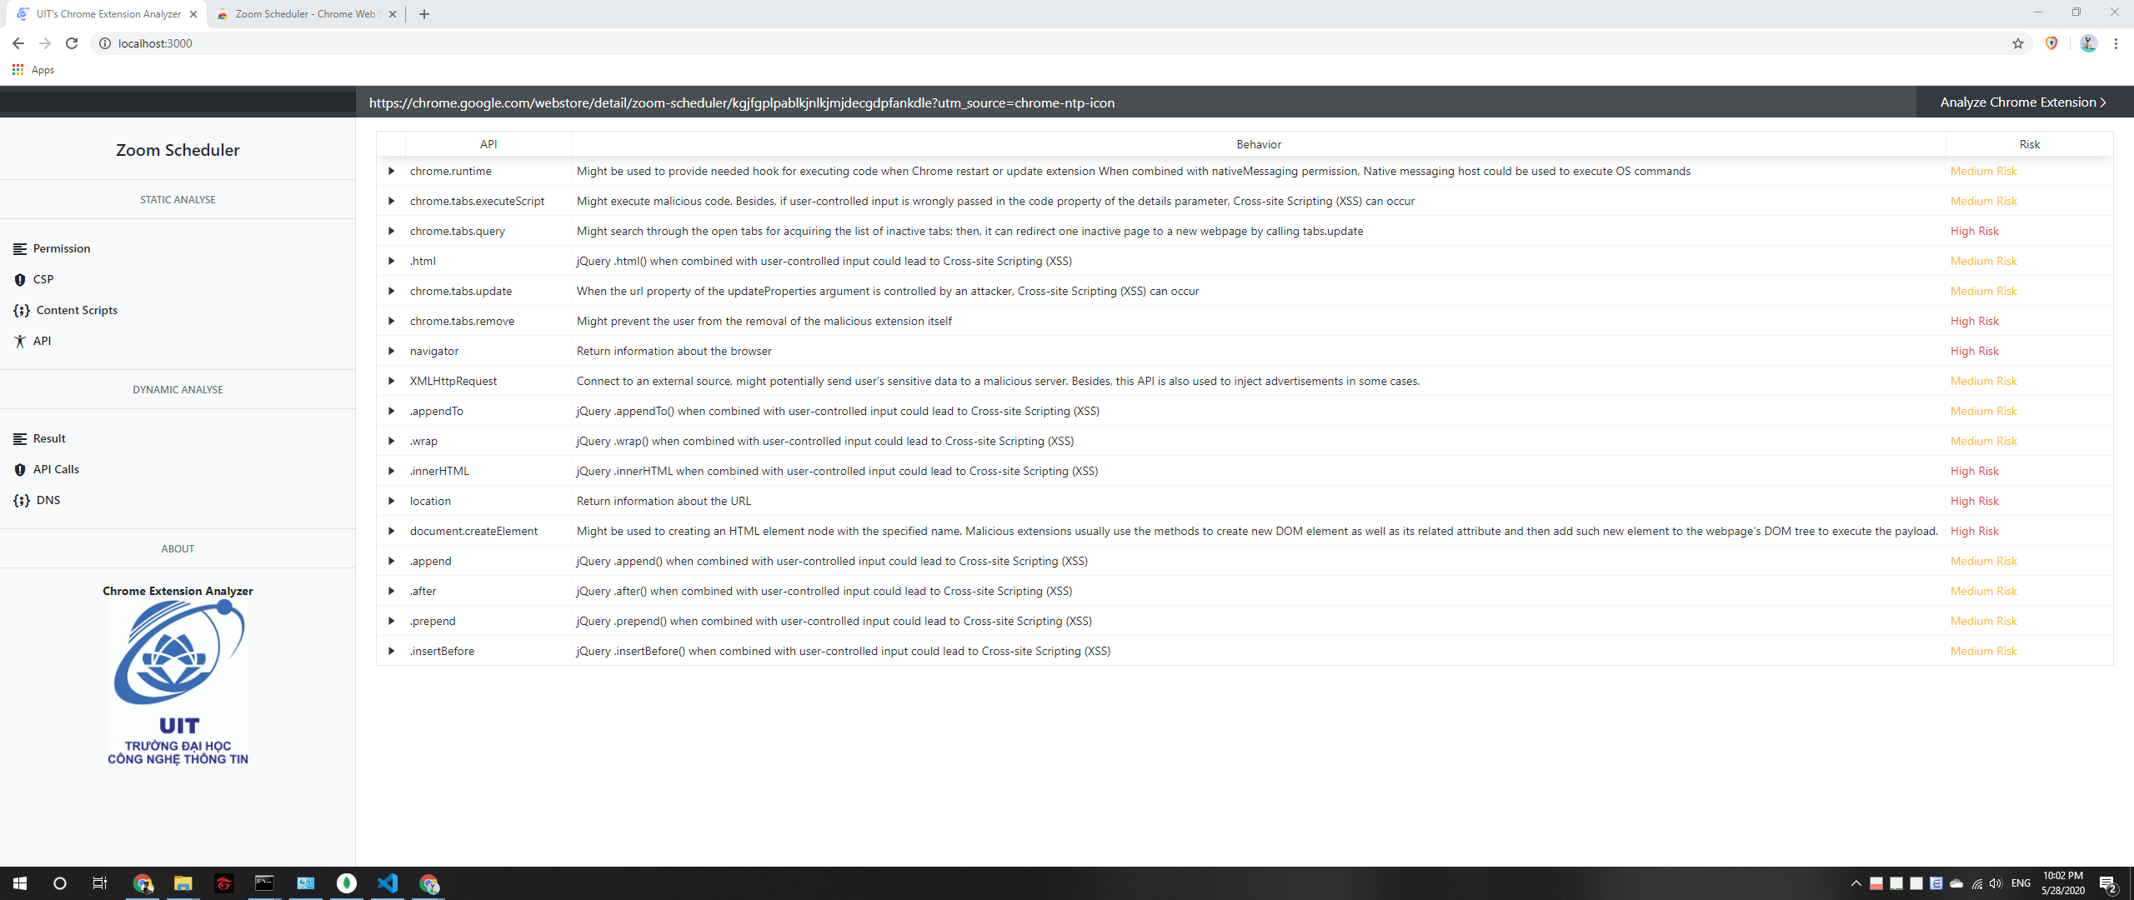Viewport: 2134px width, 900px height.
Task: Expand the chrome.tabs.query row
Action: tap(391, 231)
